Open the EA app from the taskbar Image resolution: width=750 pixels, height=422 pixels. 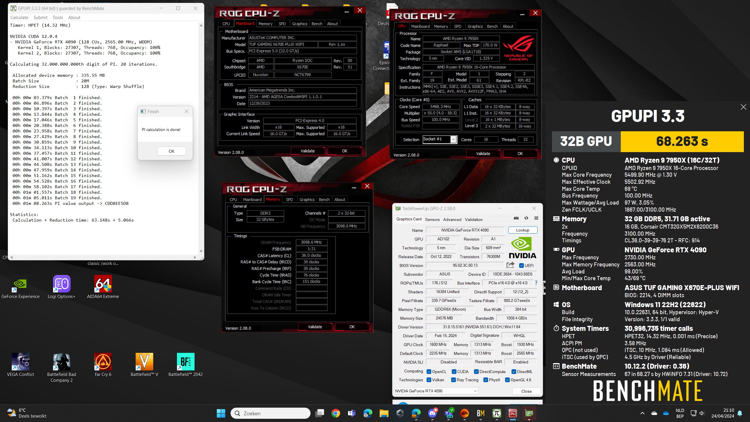click(x=465, y=413)
